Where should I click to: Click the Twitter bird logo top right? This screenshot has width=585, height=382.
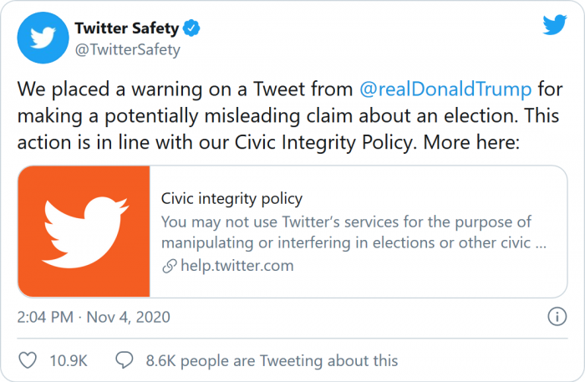(554, 25)
